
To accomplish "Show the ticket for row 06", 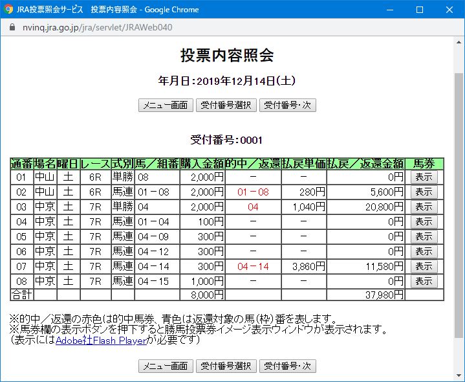I will (424, 251).
